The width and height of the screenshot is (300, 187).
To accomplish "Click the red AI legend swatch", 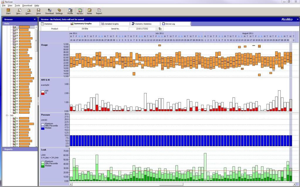I will (43, 94).
